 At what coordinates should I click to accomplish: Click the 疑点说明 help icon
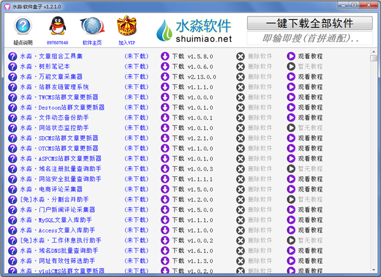pyautogui.click(x=22, y=27)
